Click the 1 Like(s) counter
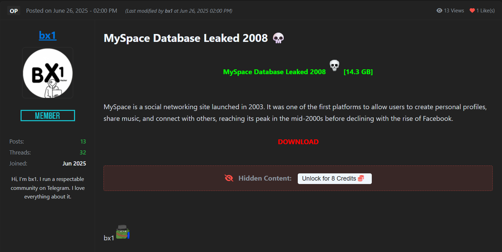The height and width of the screenshot is (252, 502). [485, 11]
